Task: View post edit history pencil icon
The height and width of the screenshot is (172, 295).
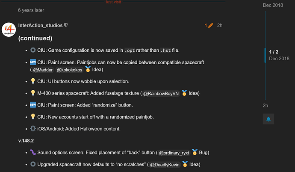Action: 209,25
